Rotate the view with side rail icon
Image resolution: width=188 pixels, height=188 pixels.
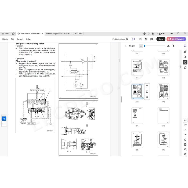(185, 140)
